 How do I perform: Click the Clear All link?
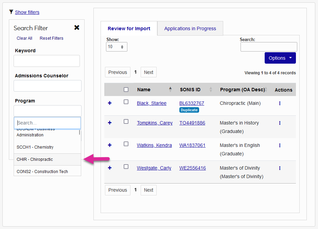(x=24, y=38)
